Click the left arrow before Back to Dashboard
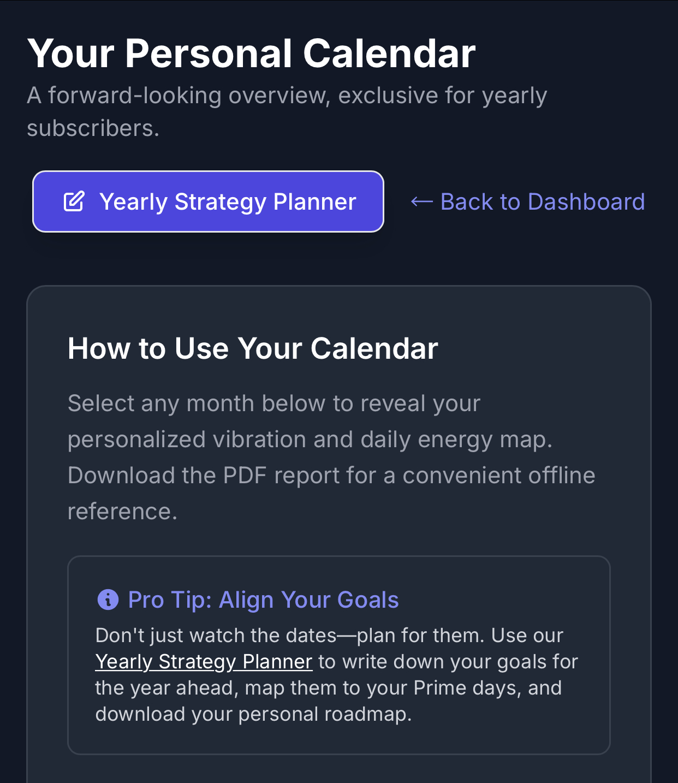The height and width of the screenshot is (783, 678). point(421,201)
